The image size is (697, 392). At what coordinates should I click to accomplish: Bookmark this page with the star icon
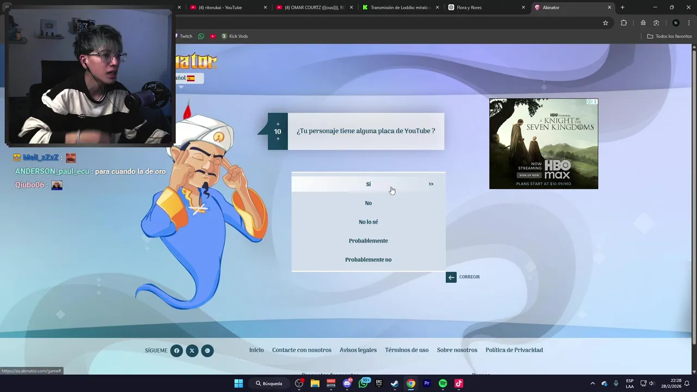pyautogui.click(x=605, y=23)
